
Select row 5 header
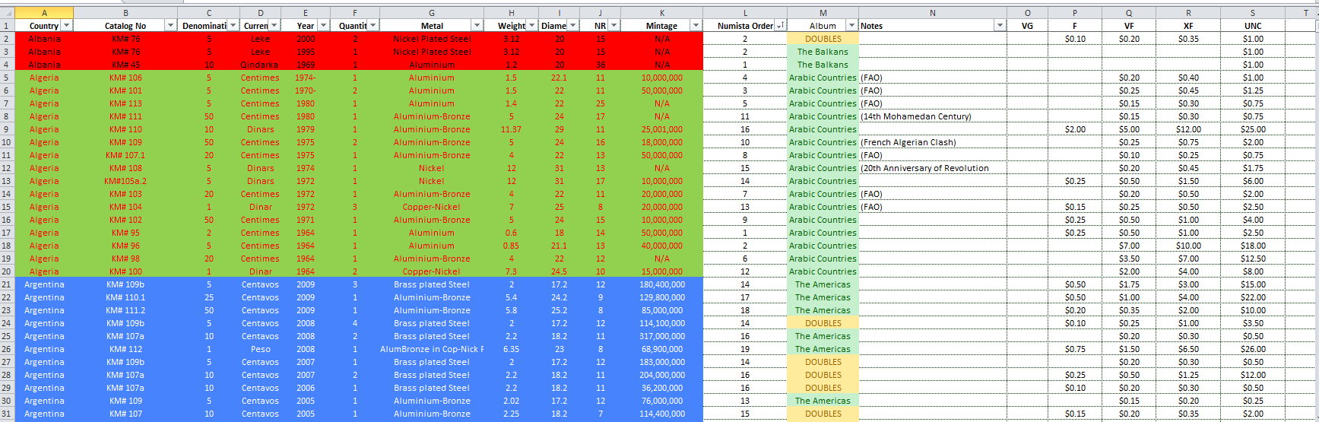point(7,78)
